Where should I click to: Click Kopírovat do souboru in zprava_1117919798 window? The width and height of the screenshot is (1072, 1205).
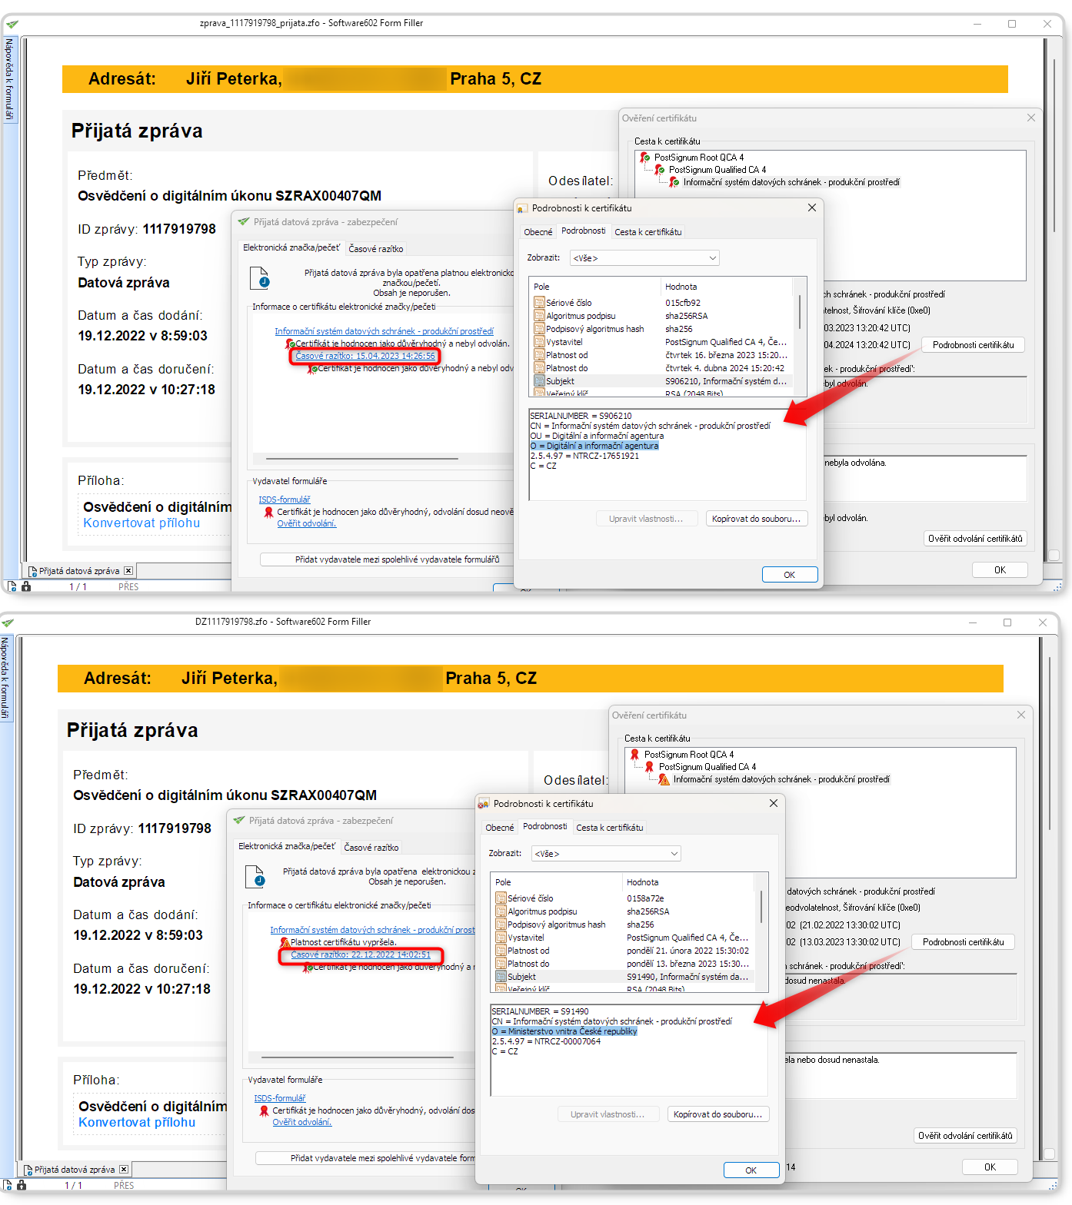click(757, 519)
